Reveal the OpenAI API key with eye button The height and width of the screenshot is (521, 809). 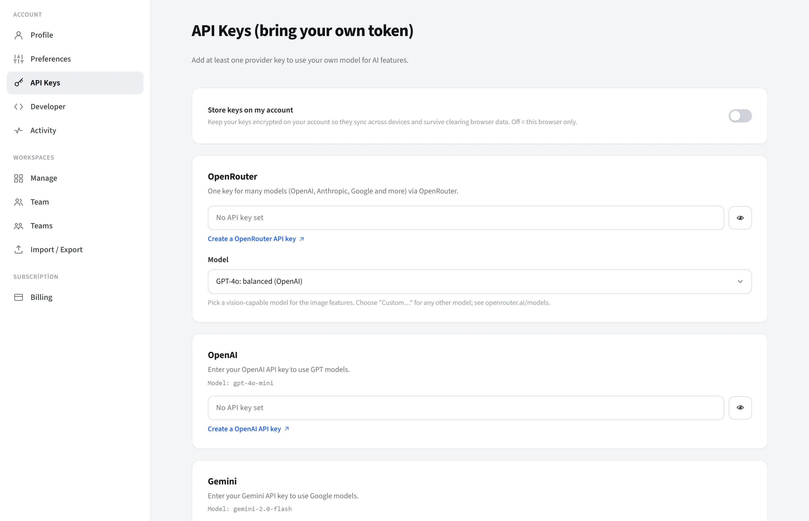[740, 408]
